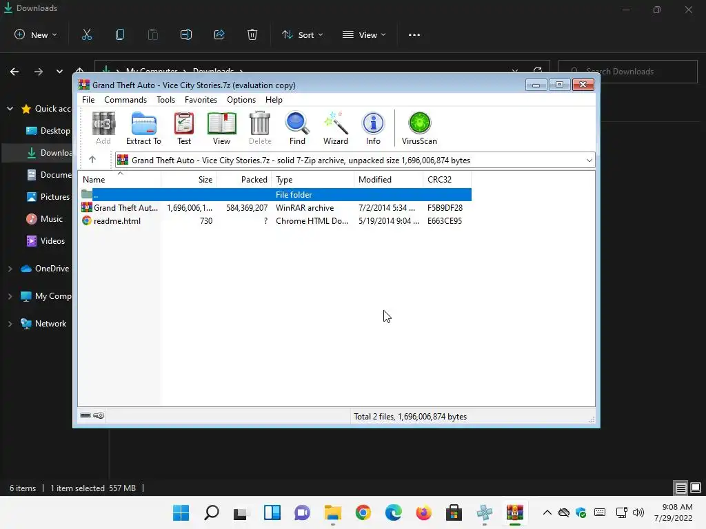The height and width of the screenshot is (529, 706).
Task: Sort WinRAR list by Packed column
Action: [x=243, y=179]
